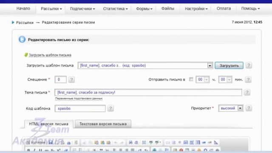
Task: Insert a Textarea via editor toolbar icon
Action: (x=192, y=143)
